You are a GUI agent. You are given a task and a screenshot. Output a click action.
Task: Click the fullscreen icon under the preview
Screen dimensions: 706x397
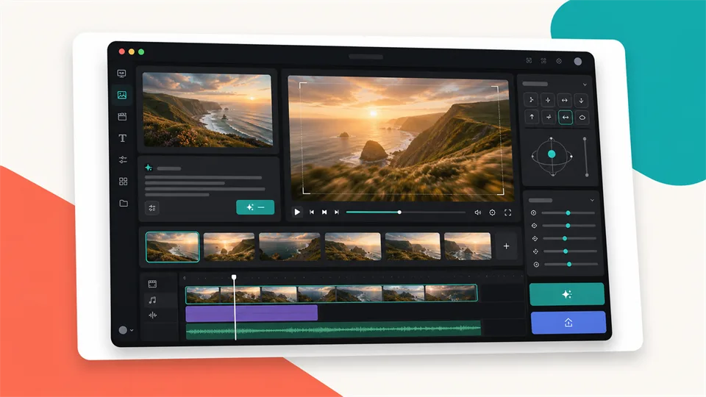[507, 212]
